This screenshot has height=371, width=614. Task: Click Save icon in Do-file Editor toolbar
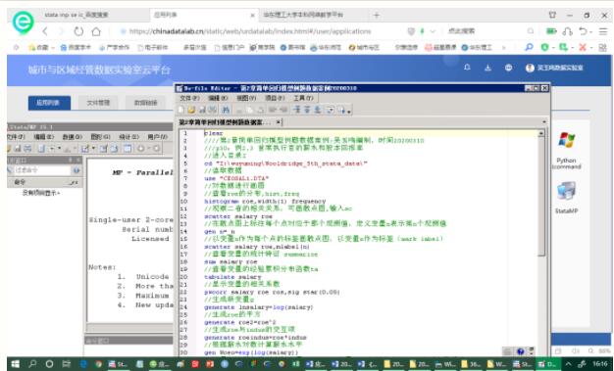[202, 111]
